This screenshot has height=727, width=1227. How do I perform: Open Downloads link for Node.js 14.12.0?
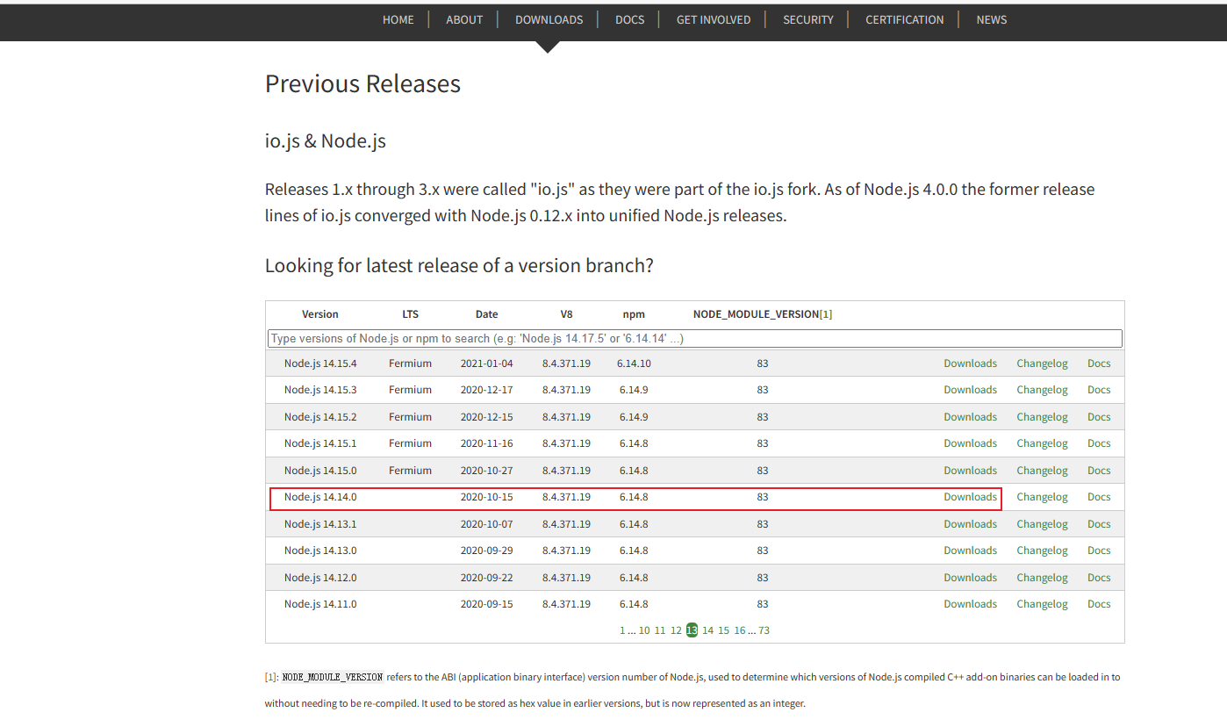coord(971,578)
